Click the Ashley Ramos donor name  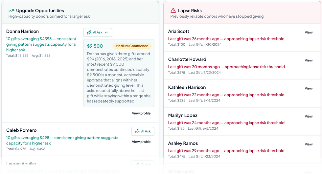pos(183,143)
